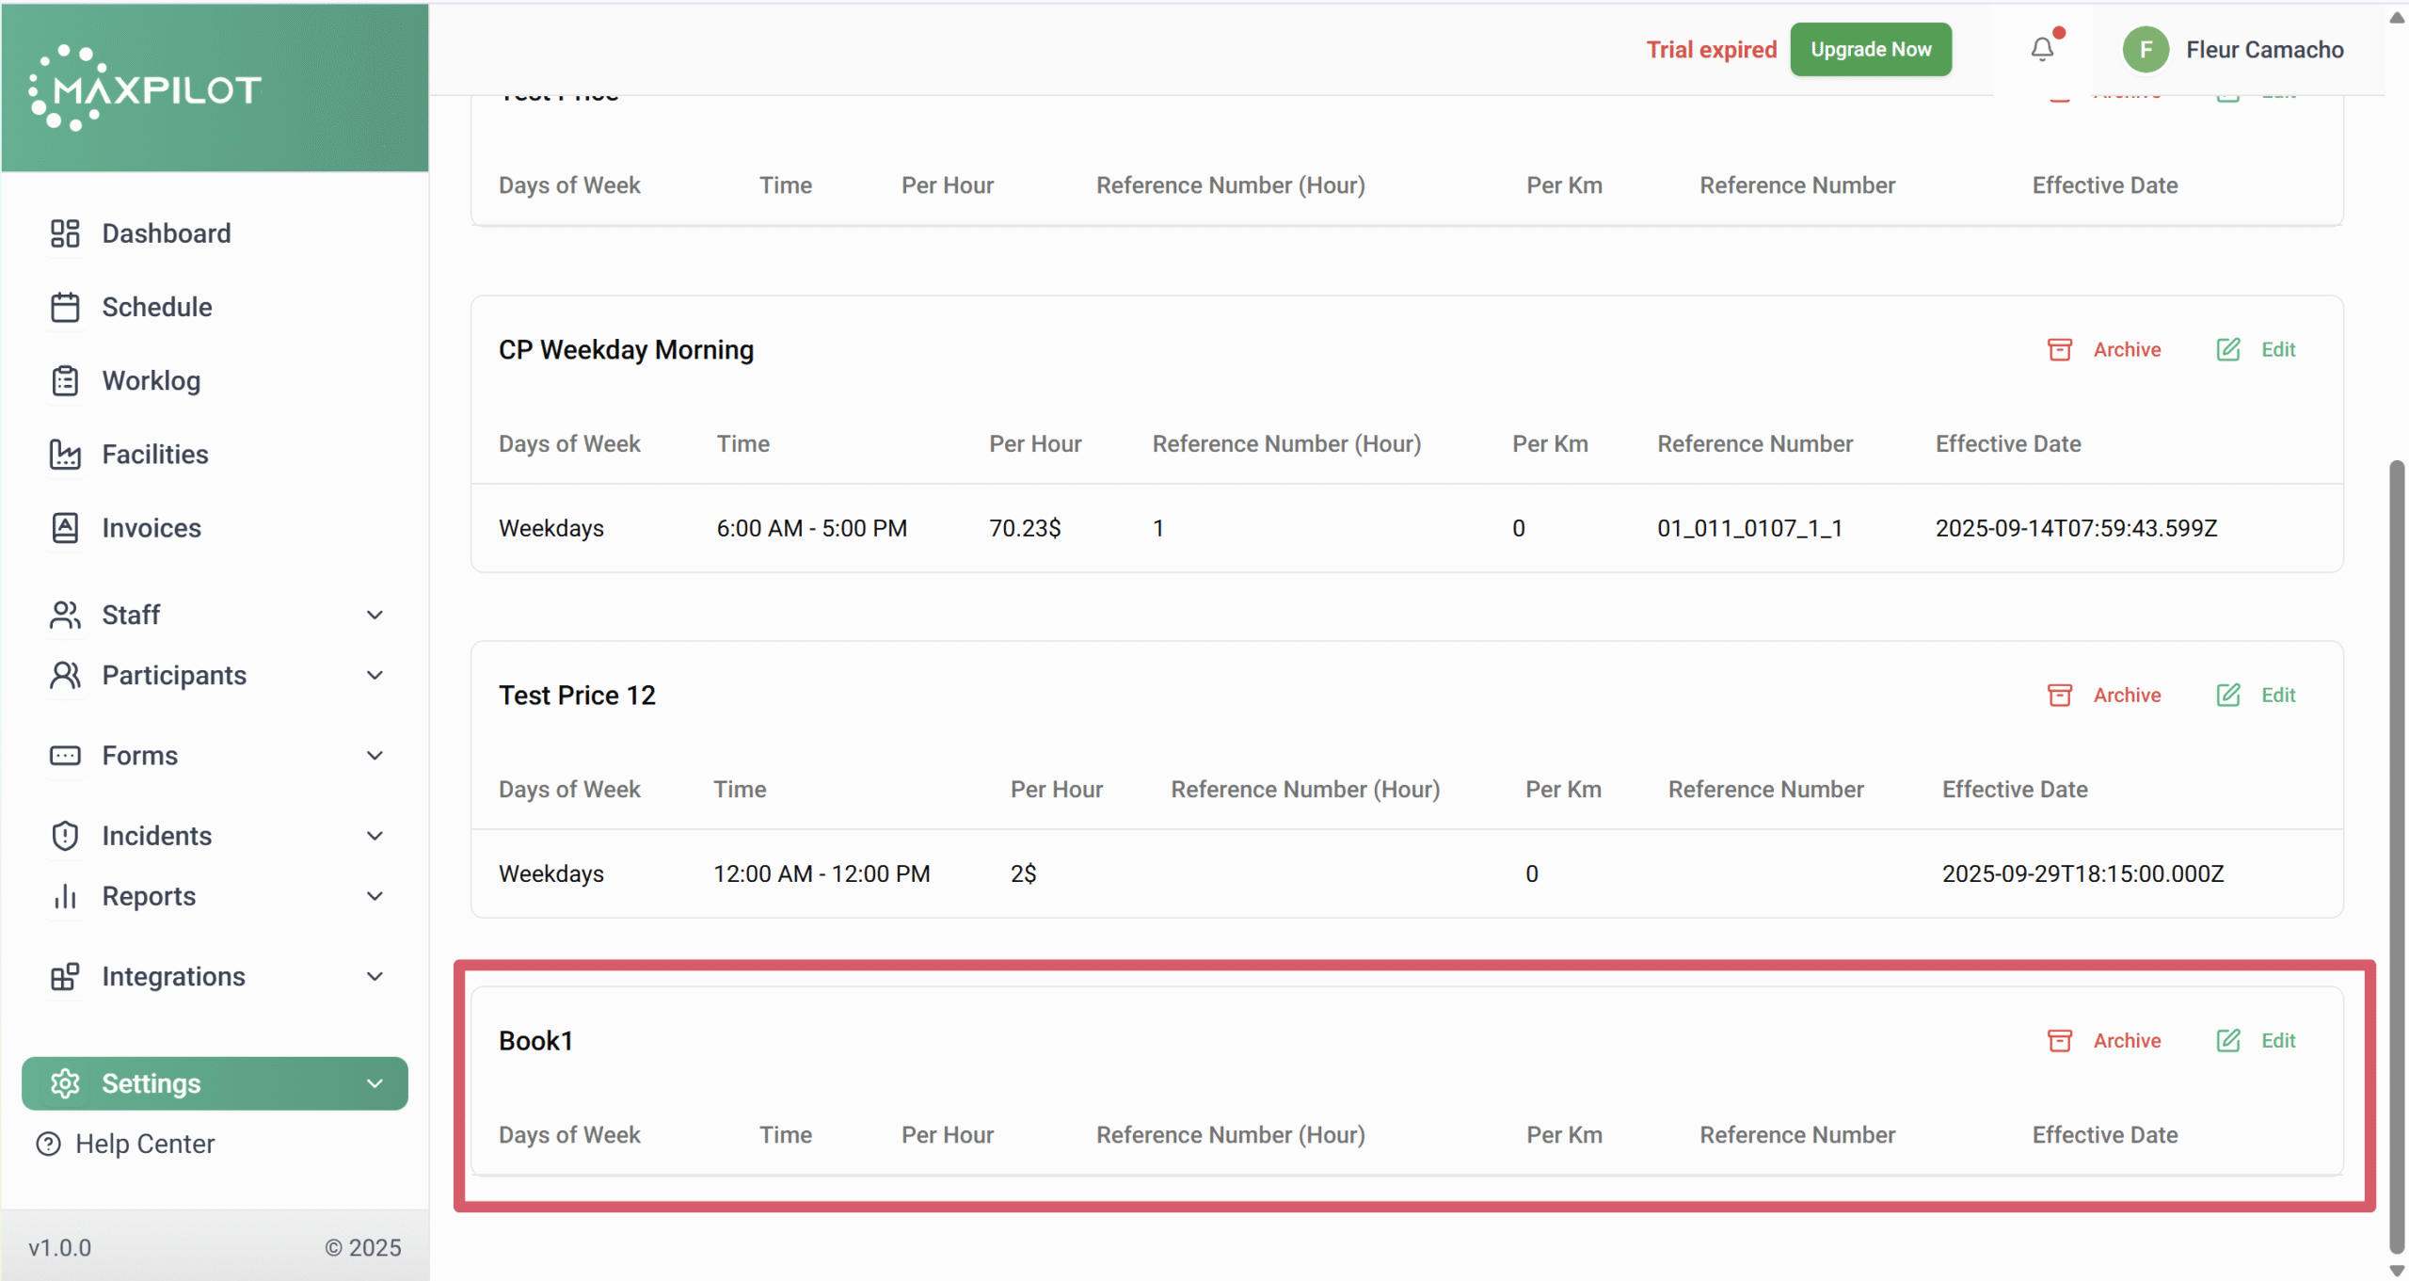2409x1281 pixels.
Task: Click the Worklog clipboard icon
Action: (65, 381)
